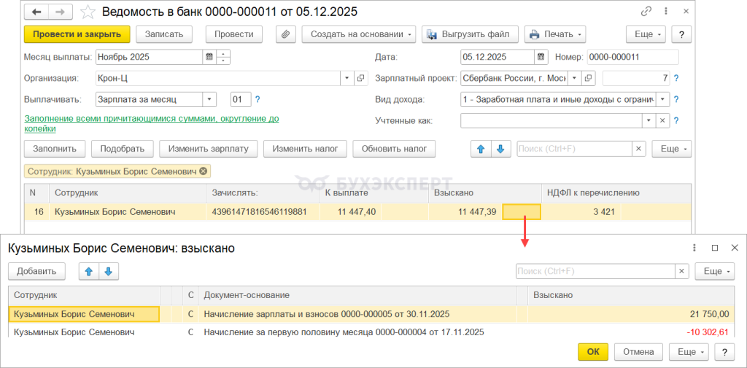Go forward with the right arrow button
This screenshot has width=747, height=368.
coord(60,11)
